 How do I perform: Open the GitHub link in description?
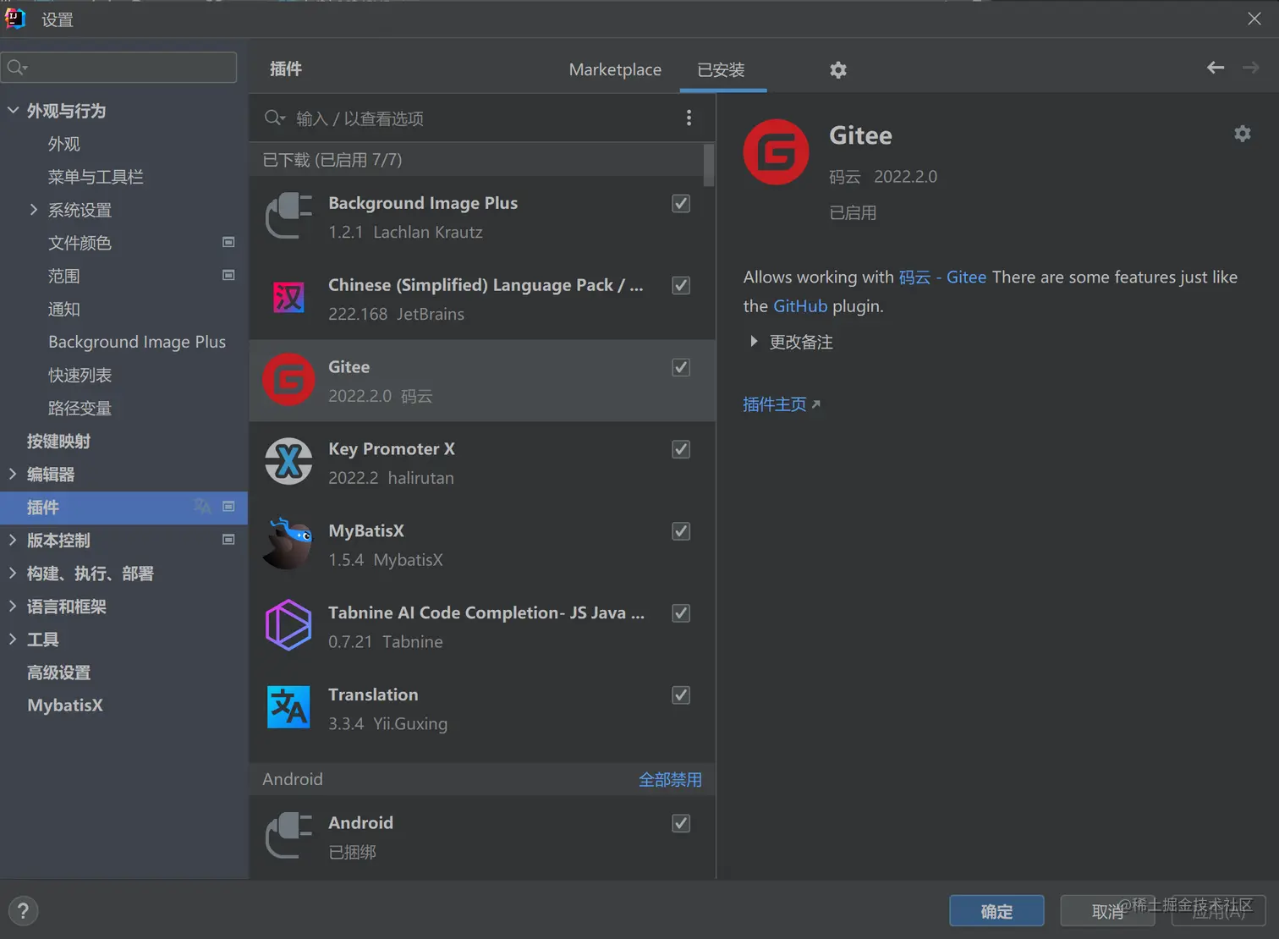tap(800, 306)
